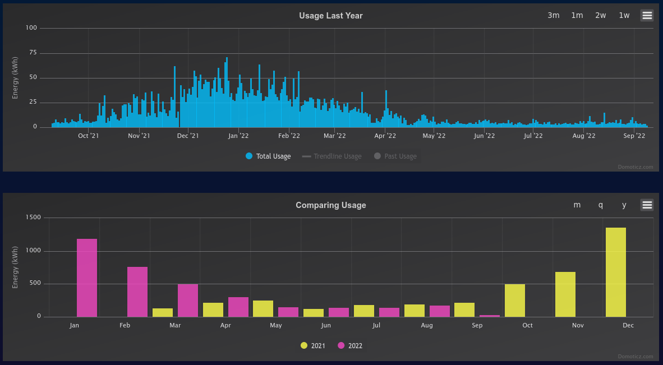Select the "May '22" axis label
The image size is (663, 365).
[434, 136]
